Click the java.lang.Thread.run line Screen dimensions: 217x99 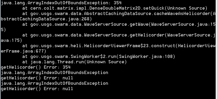tap(74, 62)
